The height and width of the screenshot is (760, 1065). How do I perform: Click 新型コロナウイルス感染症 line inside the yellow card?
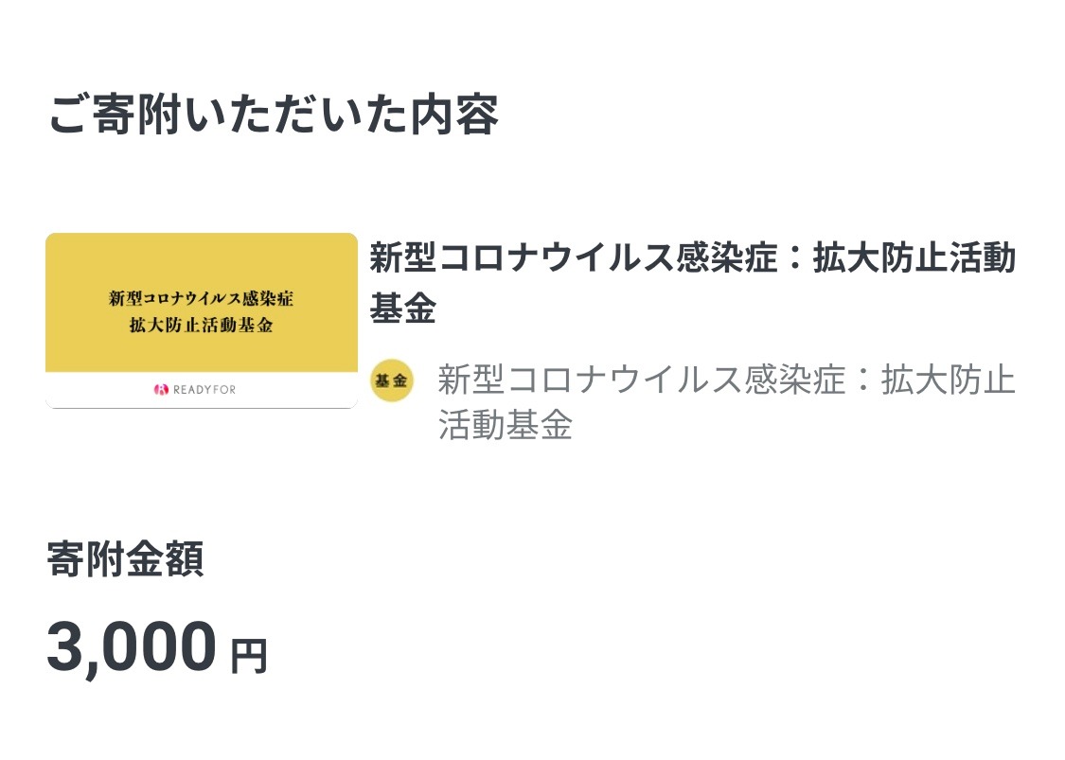[201, 298]
